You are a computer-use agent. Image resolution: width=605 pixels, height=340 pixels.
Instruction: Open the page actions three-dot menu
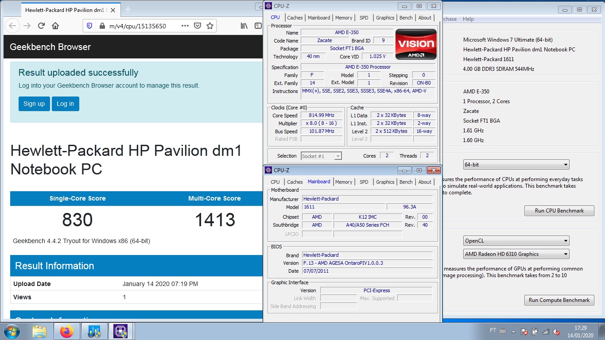click(185, 26)
